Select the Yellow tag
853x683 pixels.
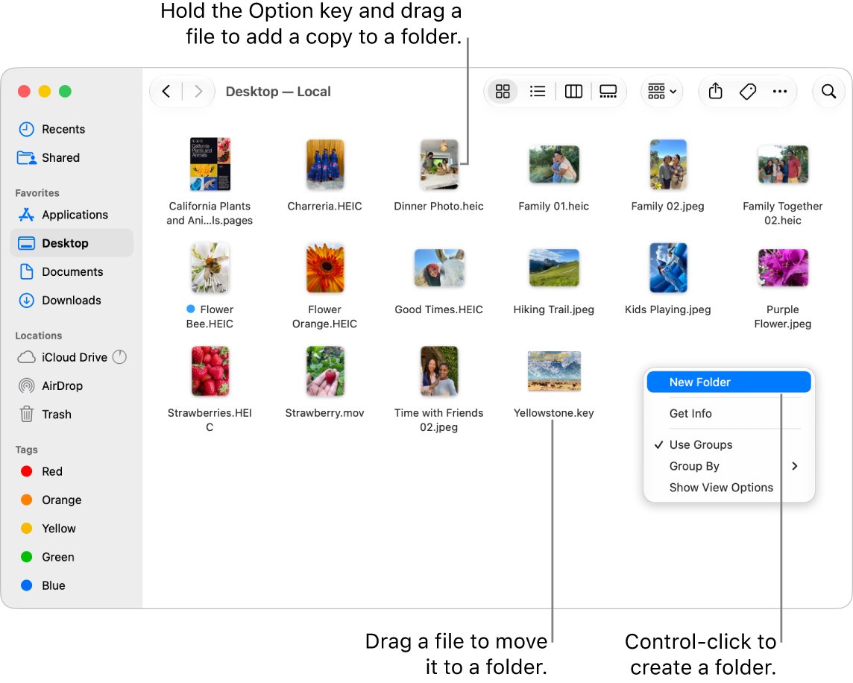[72, 529]
